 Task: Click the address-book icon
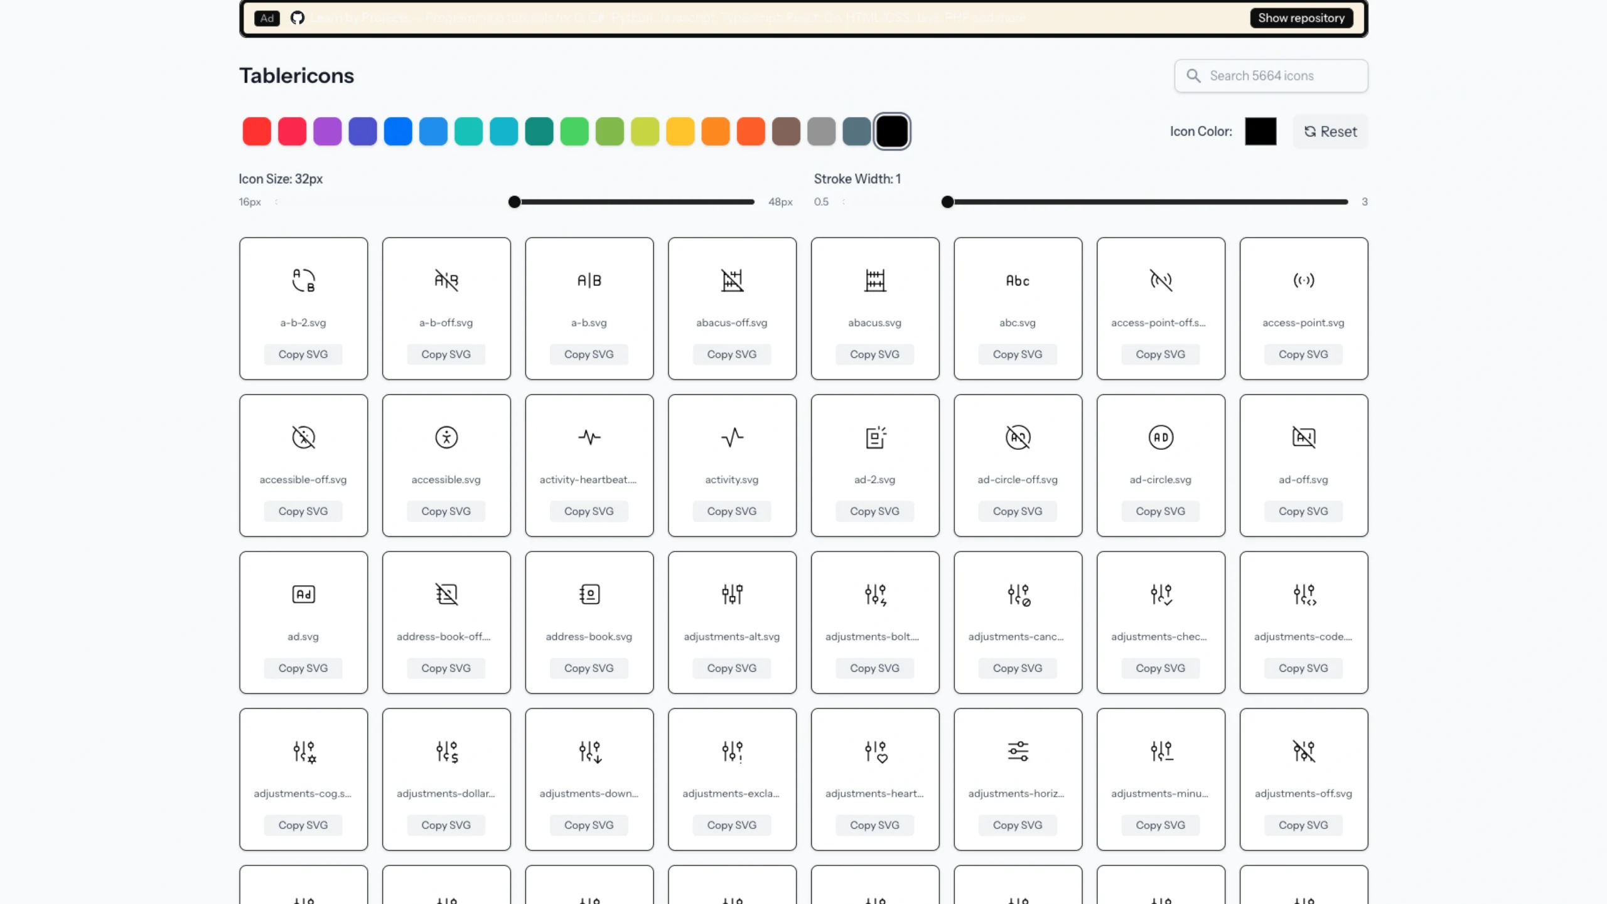(589, 594)
